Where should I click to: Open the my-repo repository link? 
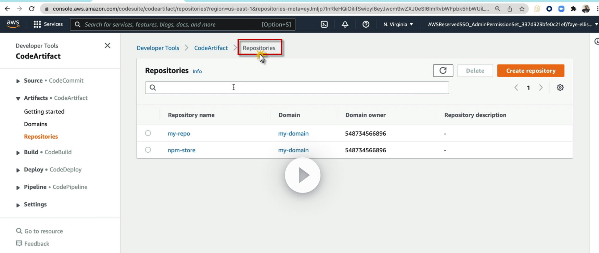tap(179, 133)
